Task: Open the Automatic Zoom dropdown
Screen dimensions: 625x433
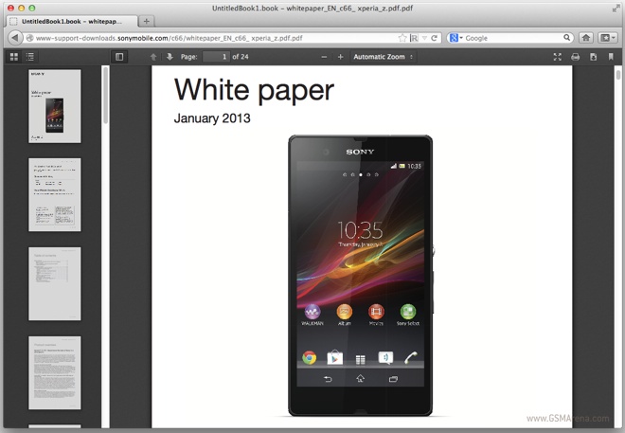Action: [x=384, y=57]
